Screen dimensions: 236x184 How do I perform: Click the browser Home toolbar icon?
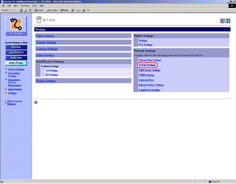point(30,10)
